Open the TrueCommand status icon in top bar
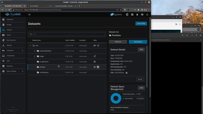 click(127, 15)
